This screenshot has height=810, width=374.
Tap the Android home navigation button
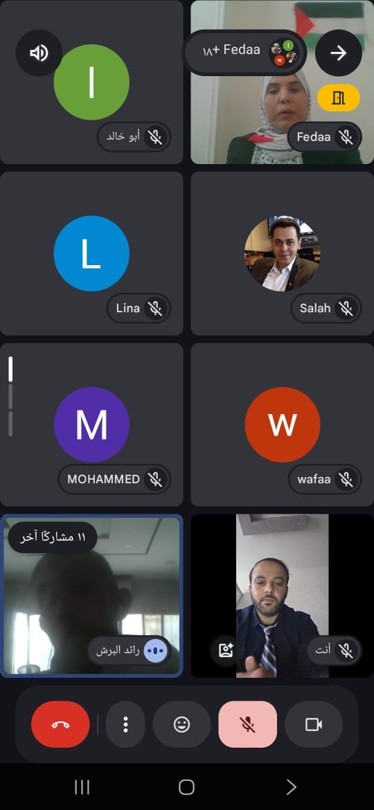tap(186, 787)
